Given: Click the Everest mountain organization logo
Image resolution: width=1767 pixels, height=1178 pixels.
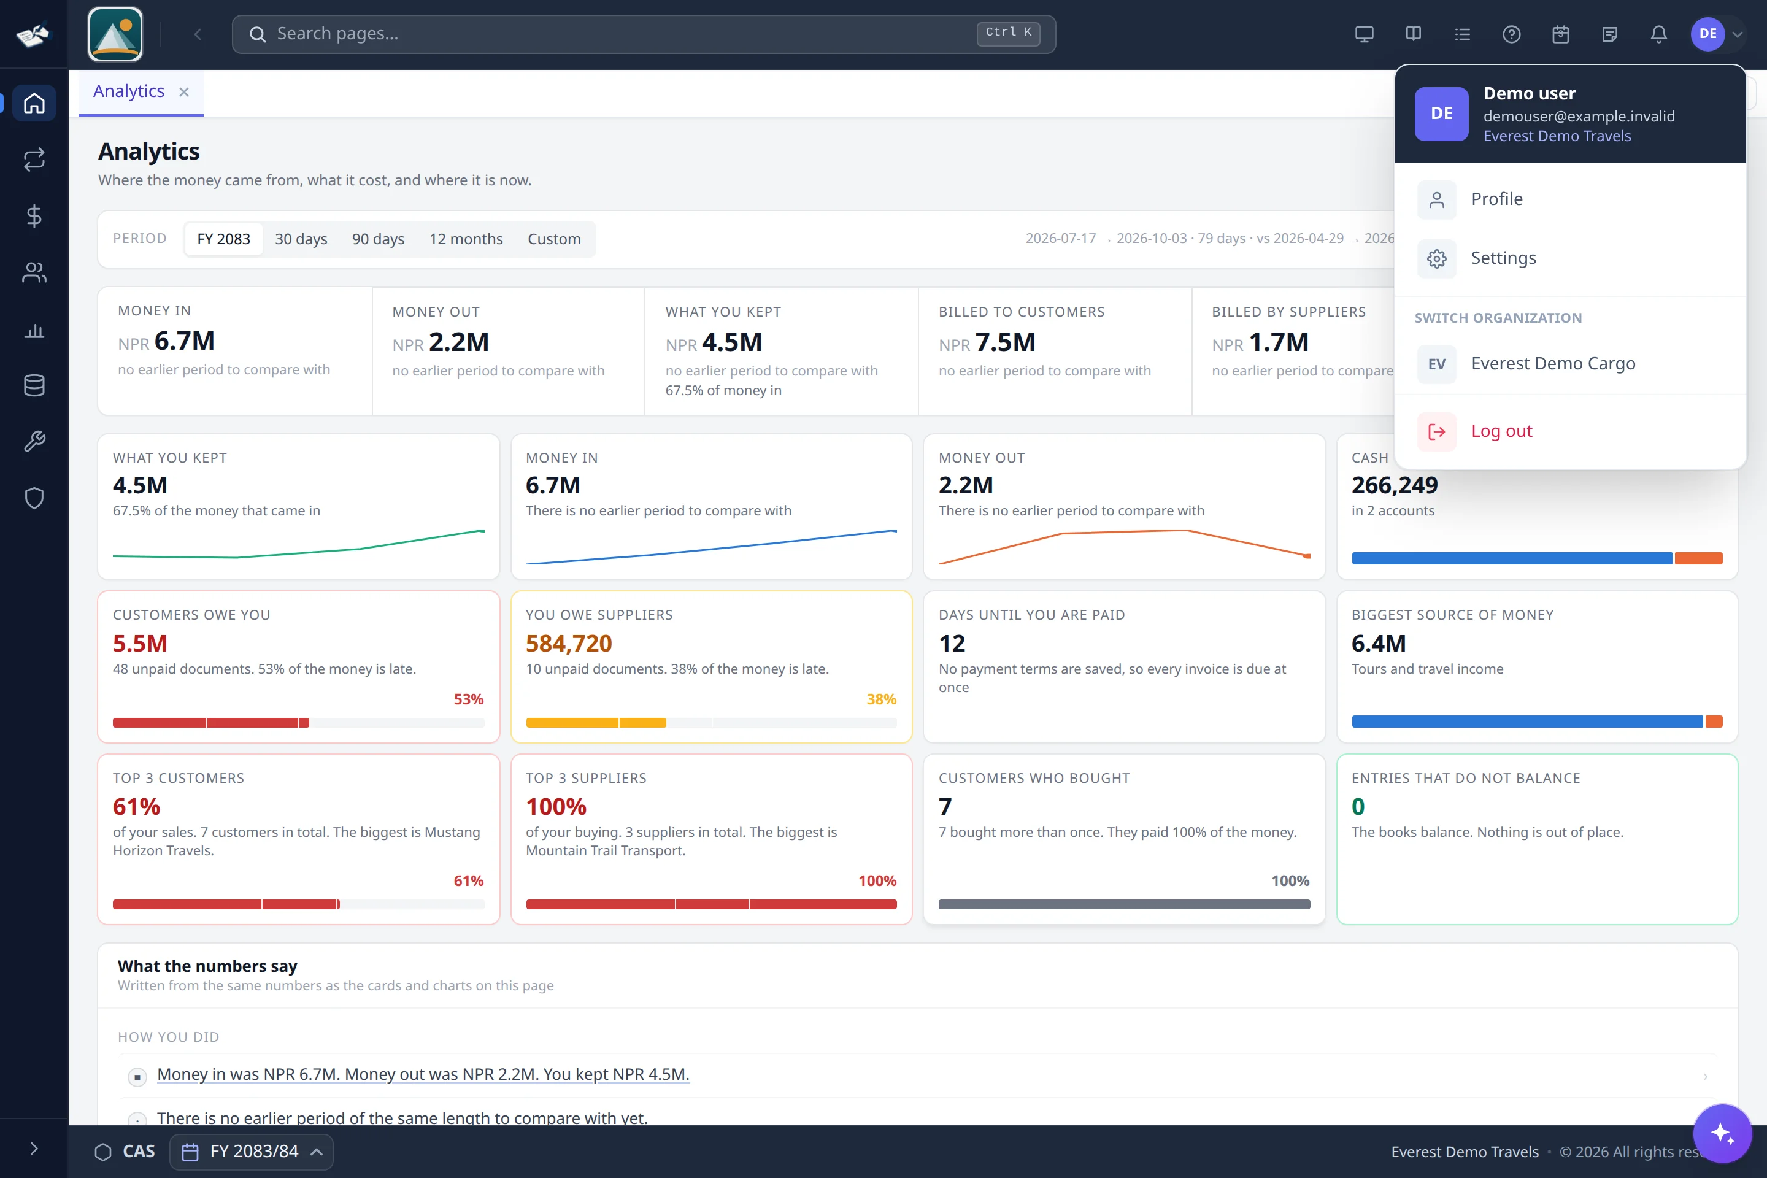Looking at the screenshot, I should pyautogui.click(x=115, y=34).
